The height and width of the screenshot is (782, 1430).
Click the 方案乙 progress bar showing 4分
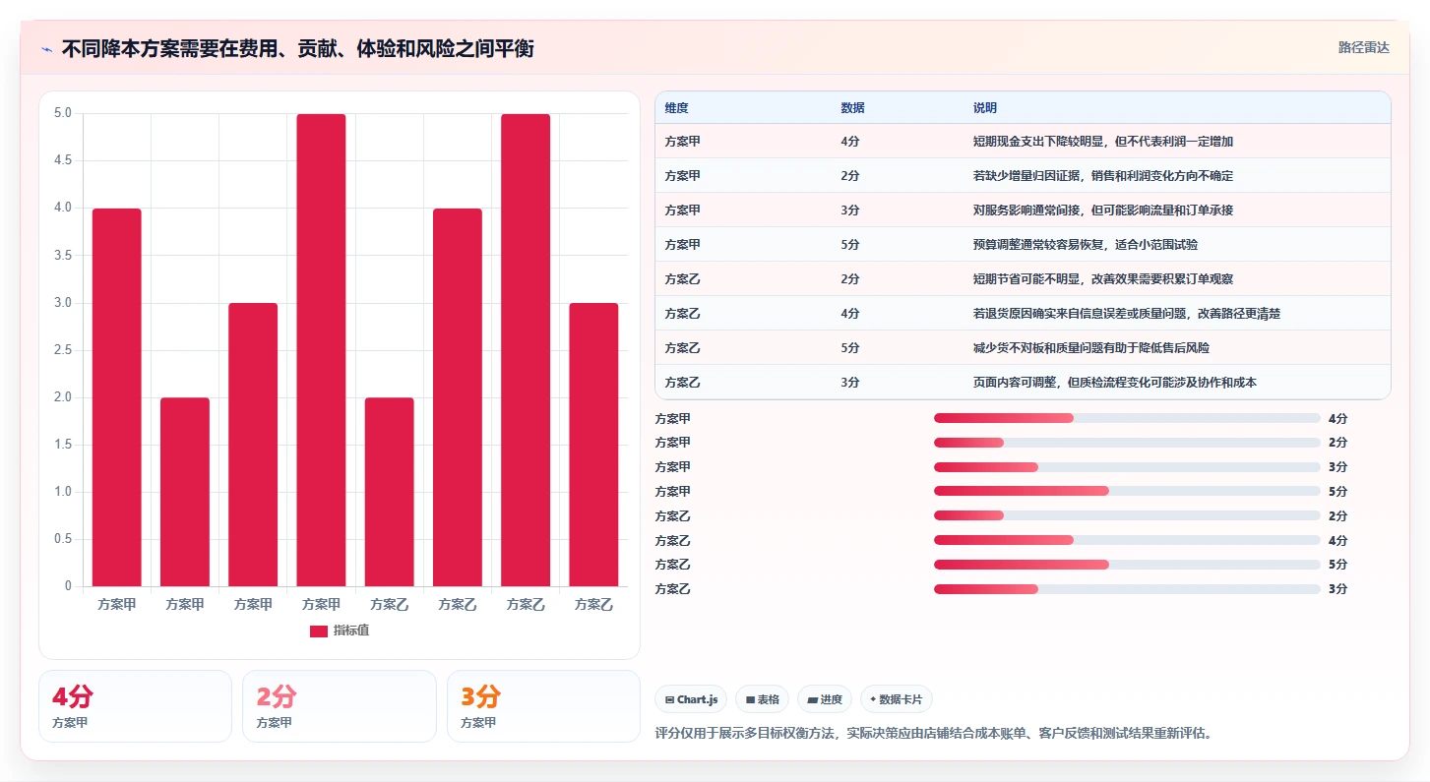click(1127, 540)
